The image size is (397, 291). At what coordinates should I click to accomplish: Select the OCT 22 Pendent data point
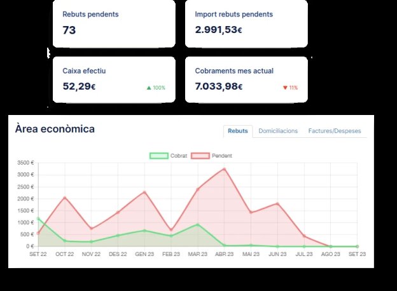(65, 198)
